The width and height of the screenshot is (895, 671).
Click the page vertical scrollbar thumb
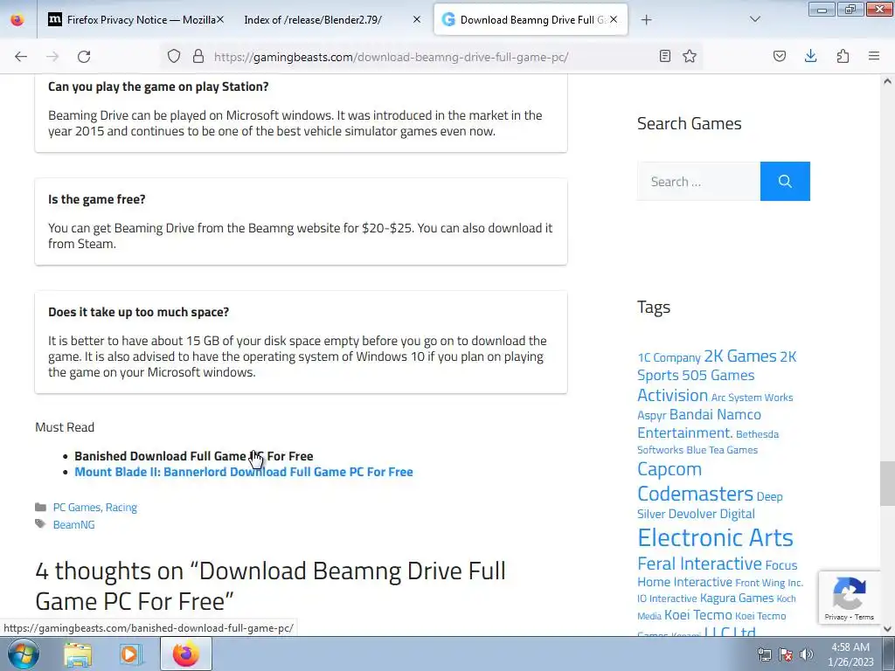[887, 483]
